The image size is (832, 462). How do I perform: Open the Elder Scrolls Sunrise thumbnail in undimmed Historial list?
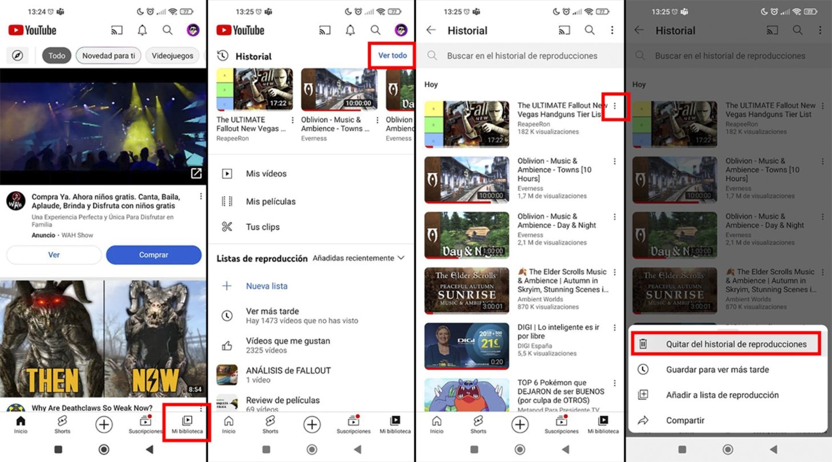[467, 291]
